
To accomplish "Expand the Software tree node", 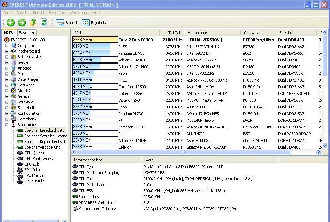I will point(7,102).
